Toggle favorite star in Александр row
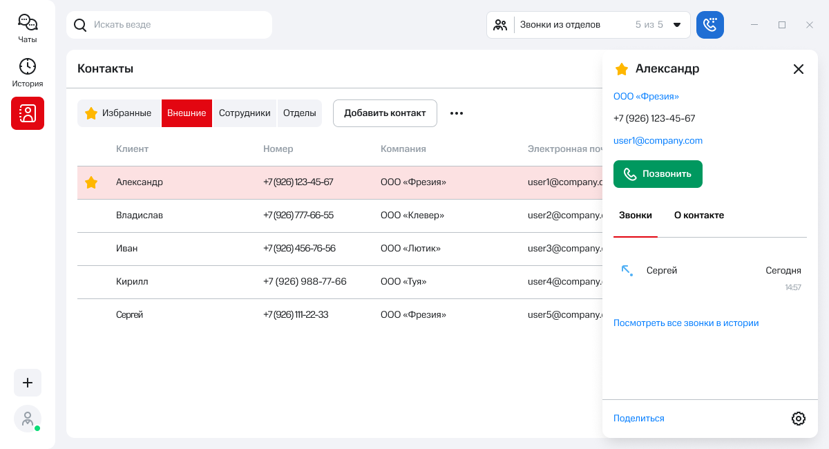Screen dimensions: 829x449 (91, 182)
